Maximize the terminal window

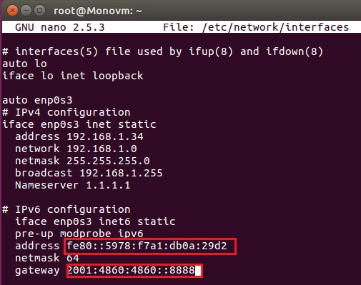click(39, 11)
